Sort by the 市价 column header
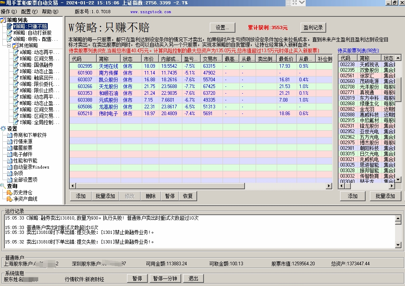Image resolution: width=405 pixels, height=286 pixels. coord(150,59)
